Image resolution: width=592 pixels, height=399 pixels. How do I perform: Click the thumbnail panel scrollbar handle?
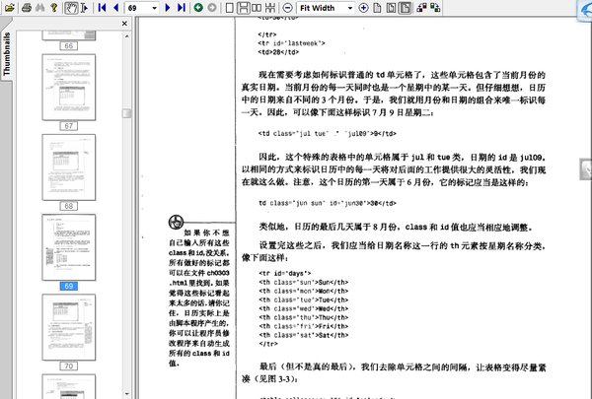[126, 113]
